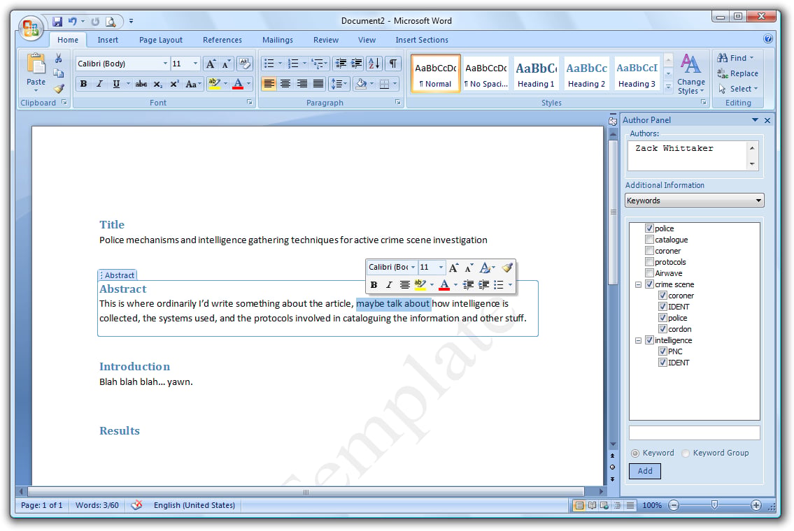Check the catalogue keyword
Image resolution: width=794 pixels, height=531 pixels.
pos(649,239)
